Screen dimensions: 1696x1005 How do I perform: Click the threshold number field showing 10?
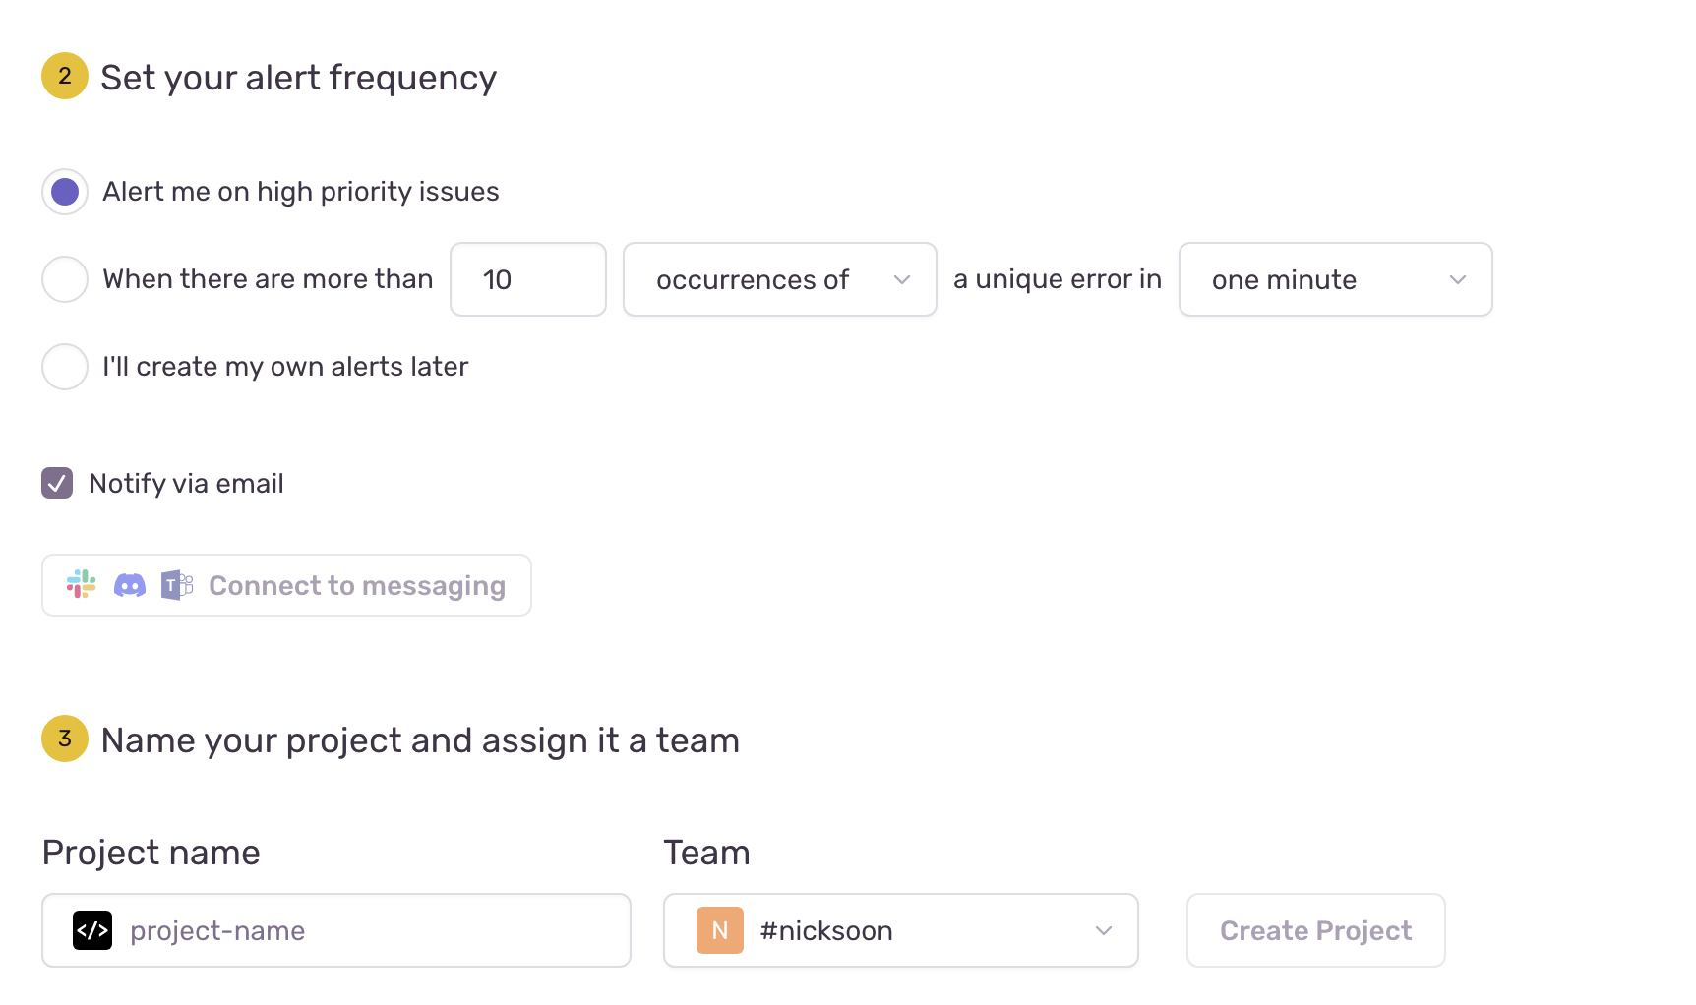[527, 279]
